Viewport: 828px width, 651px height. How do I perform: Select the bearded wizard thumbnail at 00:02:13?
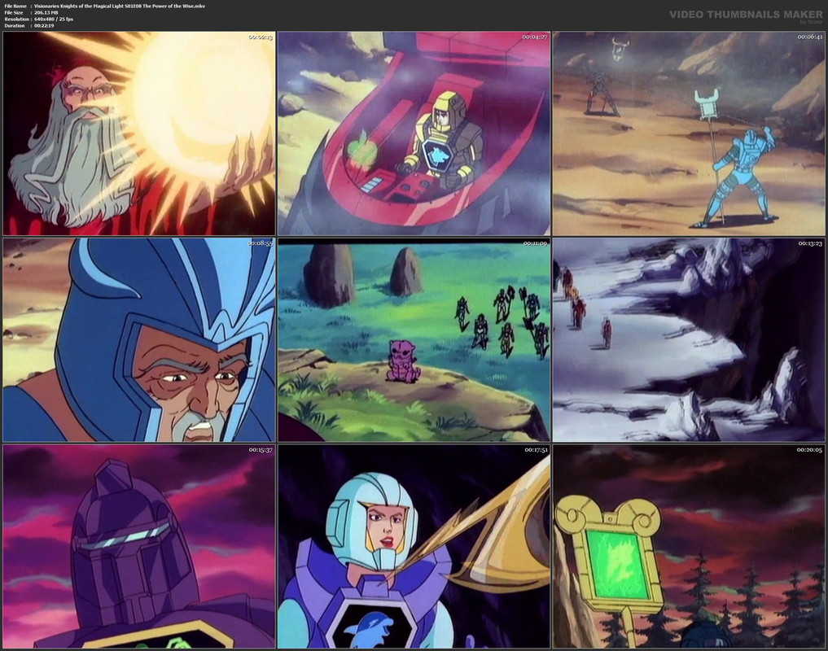point(139,133)
